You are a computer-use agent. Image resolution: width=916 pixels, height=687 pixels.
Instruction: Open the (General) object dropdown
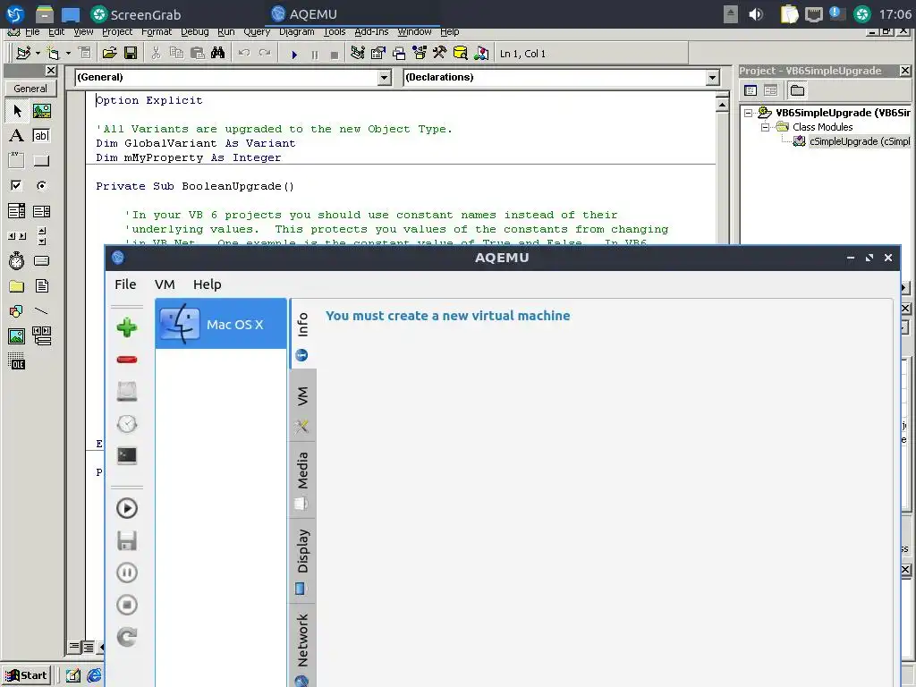tap(384, 77)
